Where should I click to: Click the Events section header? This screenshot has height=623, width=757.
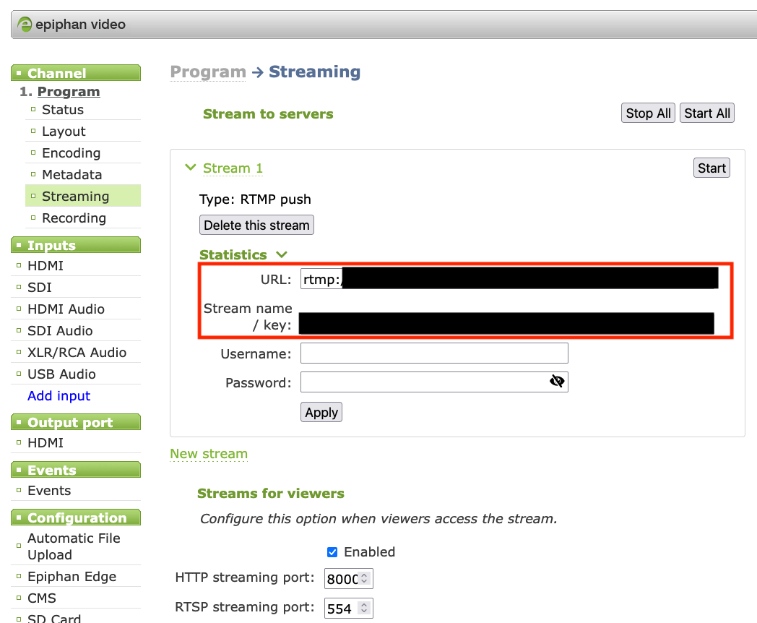pos(76,470)
